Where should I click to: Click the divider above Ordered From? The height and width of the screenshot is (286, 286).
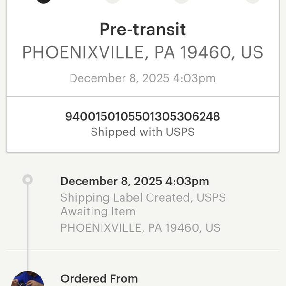[x=143, y=250]
